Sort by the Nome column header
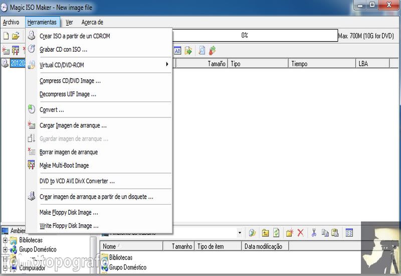 [131, 246]
